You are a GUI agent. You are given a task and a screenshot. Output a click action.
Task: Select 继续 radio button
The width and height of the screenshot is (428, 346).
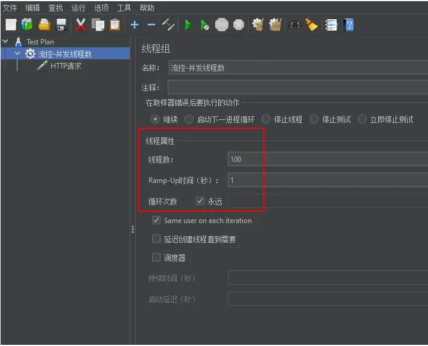(x=155, y=119)
